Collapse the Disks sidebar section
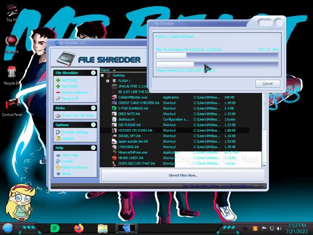This screenshot has width=313, height=235. tap(93, 108)
